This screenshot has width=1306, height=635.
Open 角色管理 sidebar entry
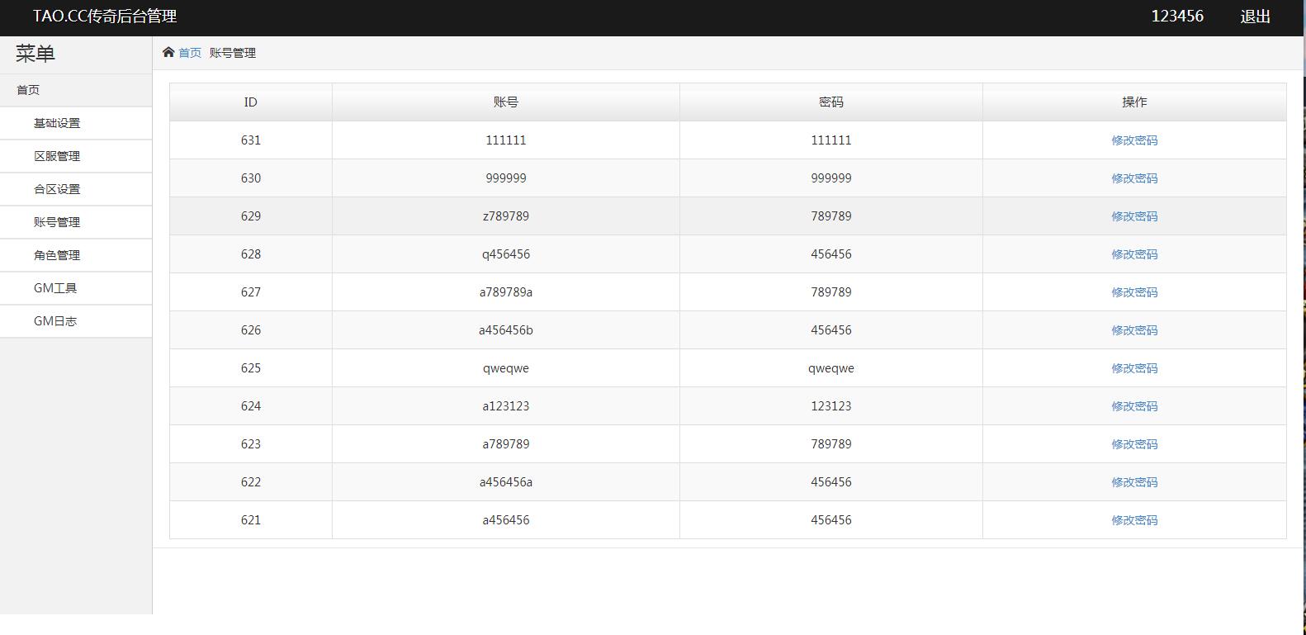[x=57, y=255]
